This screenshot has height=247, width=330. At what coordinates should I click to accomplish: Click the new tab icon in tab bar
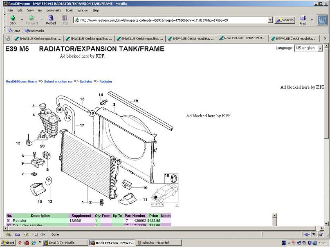tap(8, 38)
